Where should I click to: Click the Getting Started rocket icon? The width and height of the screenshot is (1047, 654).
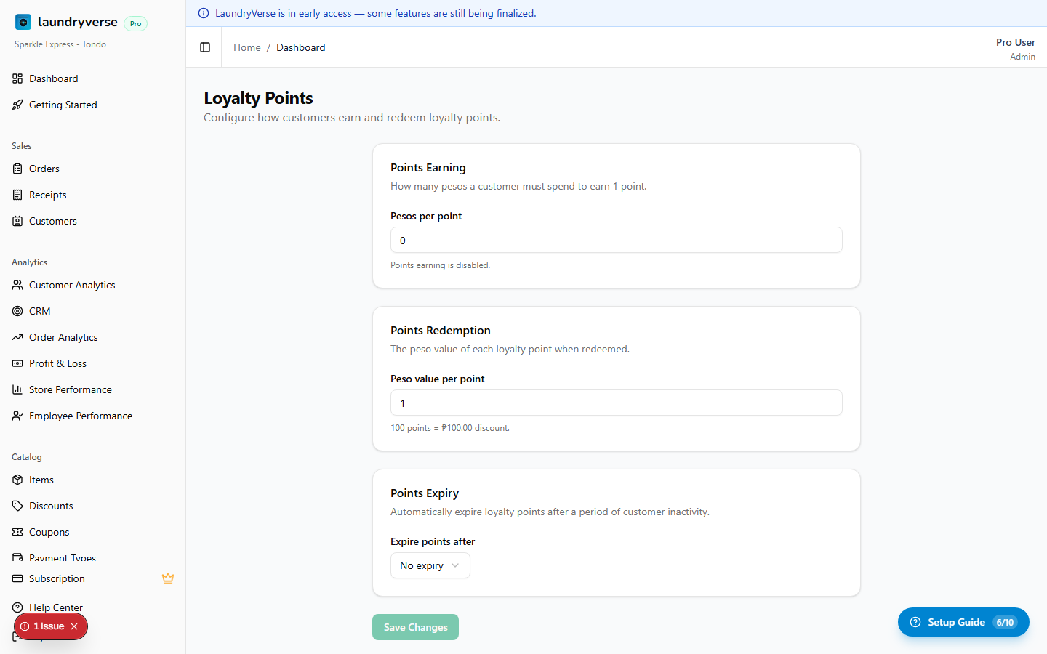click(17, 105)
